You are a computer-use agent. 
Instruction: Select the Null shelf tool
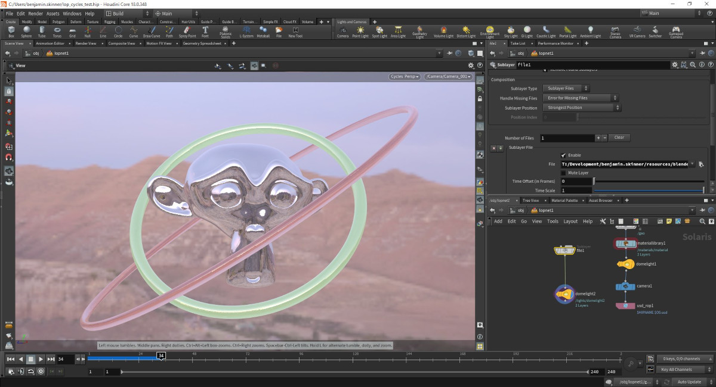pos(88,31)
